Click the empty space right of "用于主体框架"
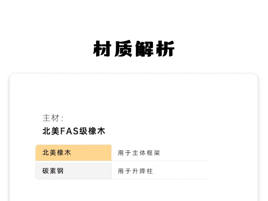Screen dimensions: 268x201 pos(185,153)
